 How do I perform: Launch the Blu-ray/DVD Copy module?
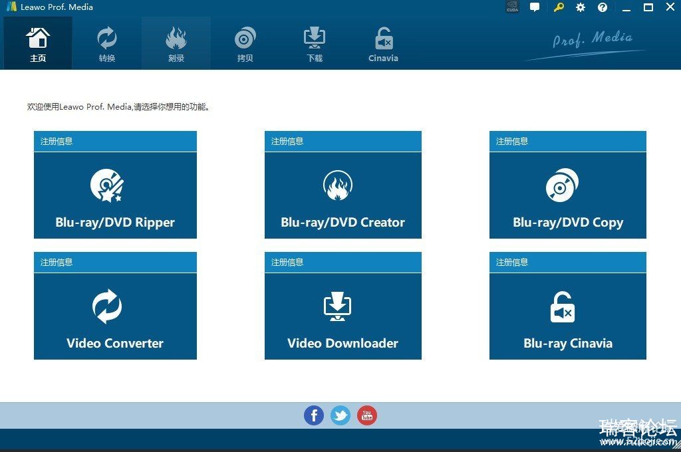coord(568,195)
